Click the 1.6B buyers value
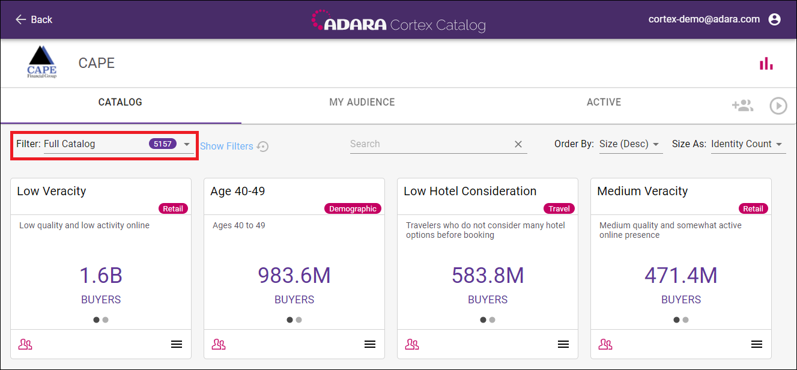 coord(101,275)
